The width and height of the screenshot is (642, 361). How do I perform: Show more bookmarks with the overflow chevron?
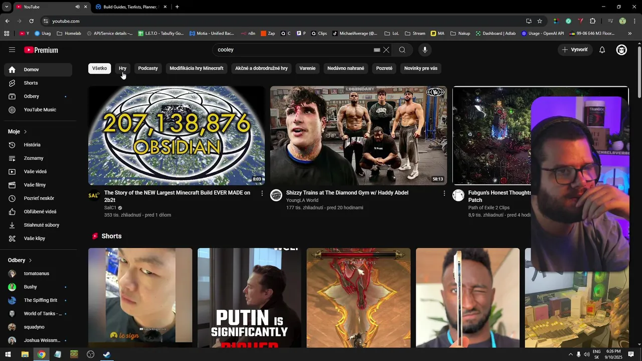(x=630, y=34)
